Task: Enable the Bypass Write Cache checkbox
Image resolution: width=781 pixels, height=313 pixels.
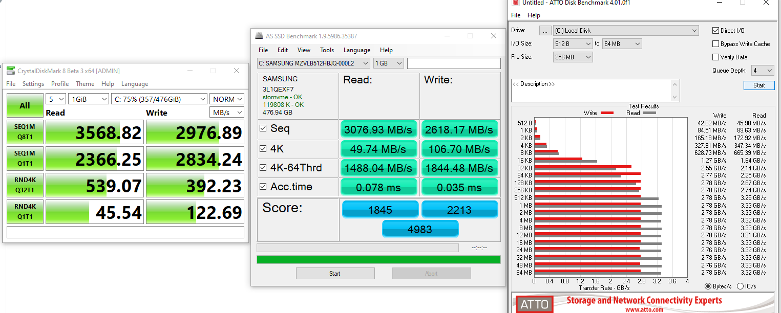Action: 716,44
